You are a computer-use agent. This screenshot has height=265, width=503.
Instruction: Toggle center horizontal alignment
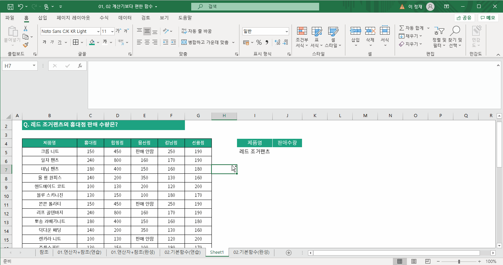[147, 42]
